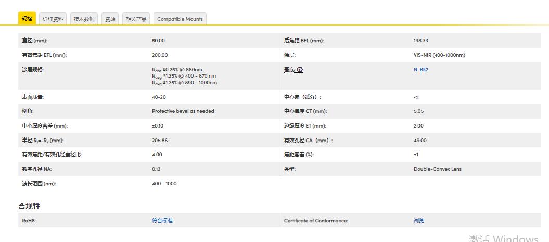Click the label 后焦距 BFL (mm)

[x=304, y=40]
